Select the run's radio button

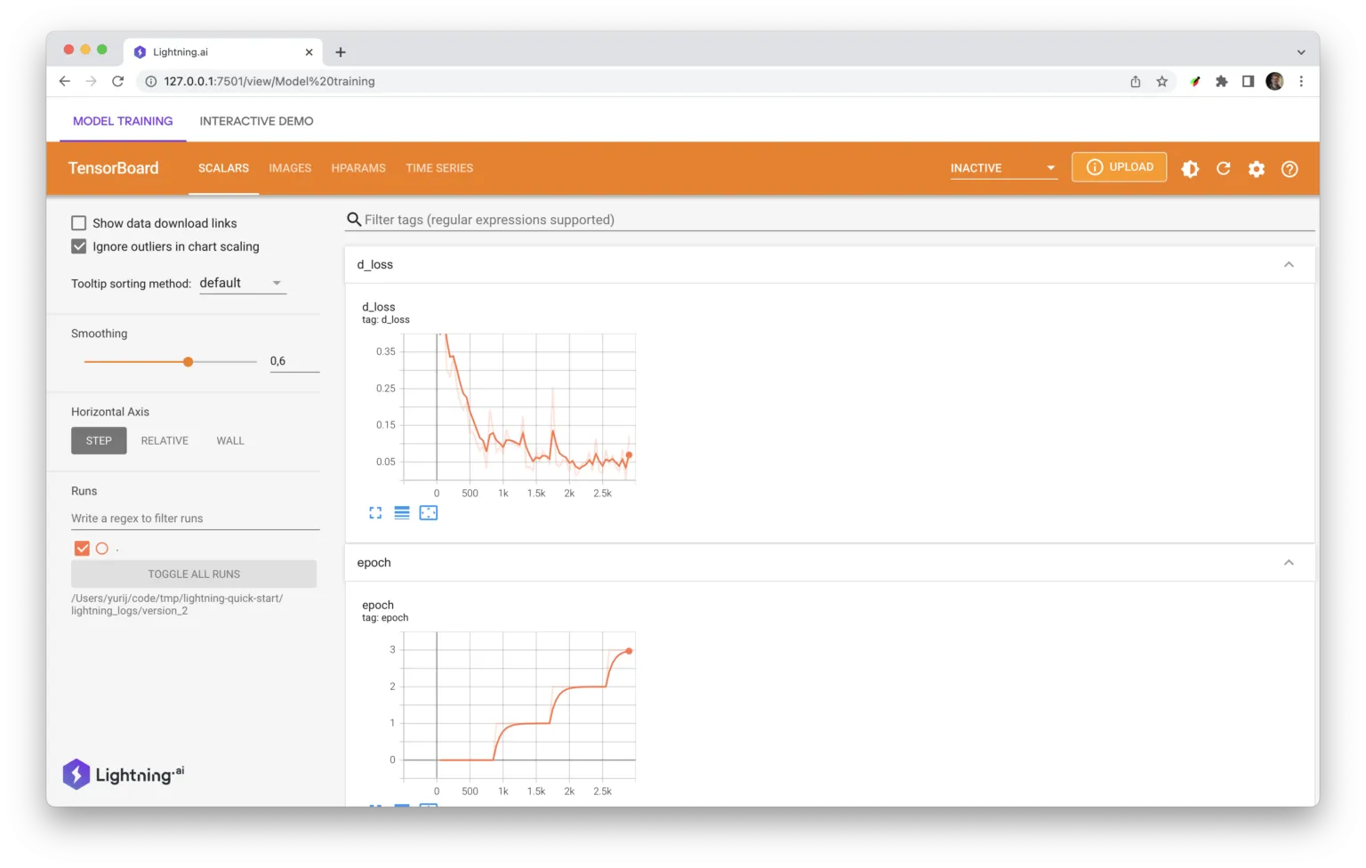coord(102,549)
